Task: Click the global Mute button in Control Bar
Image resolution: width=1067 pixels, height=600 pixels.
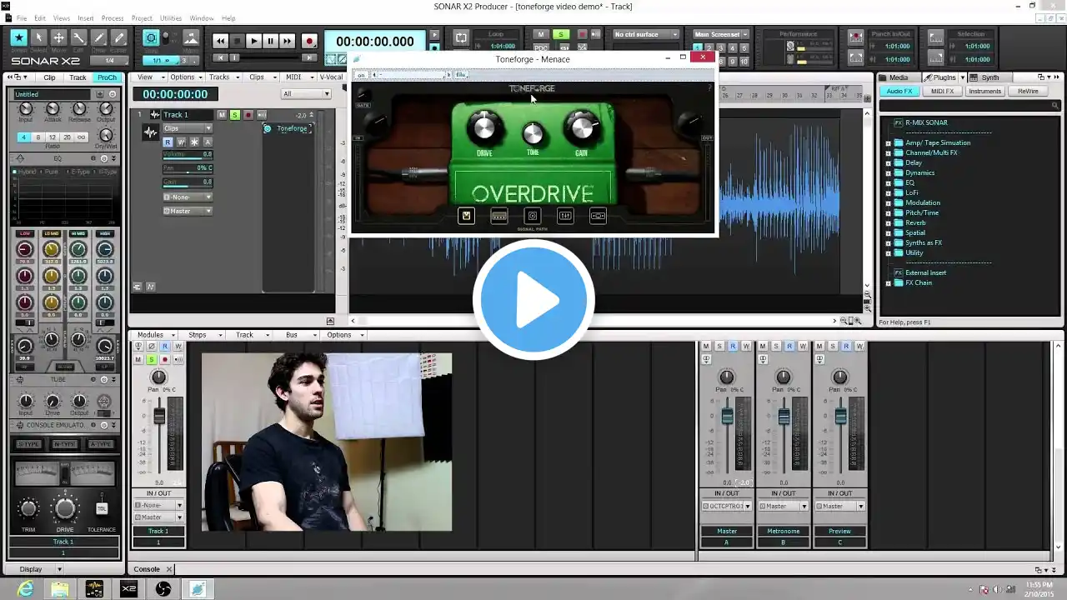Action: [541, 34]
